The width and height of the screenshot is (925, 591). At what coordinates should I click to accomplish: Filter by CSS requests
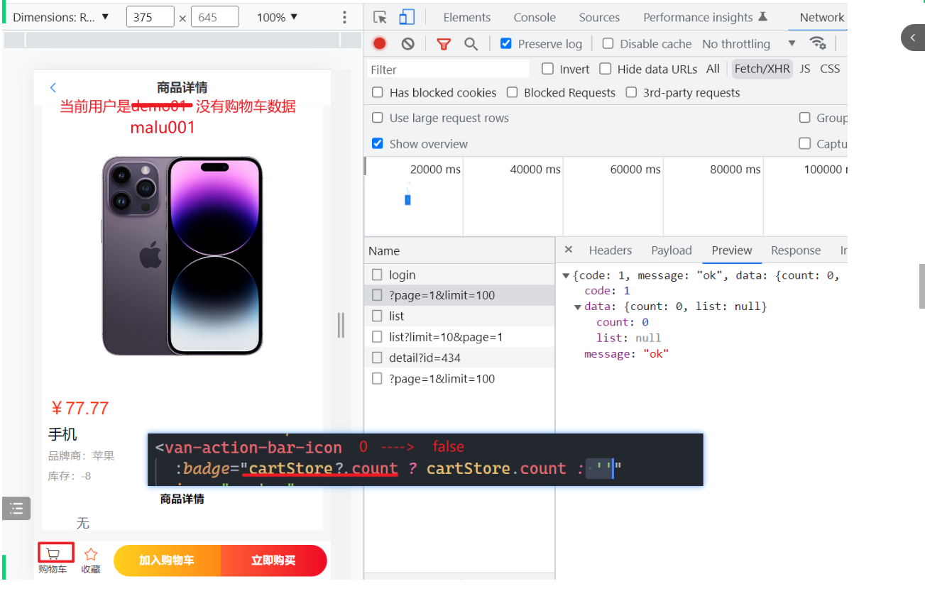coord(830,69)
